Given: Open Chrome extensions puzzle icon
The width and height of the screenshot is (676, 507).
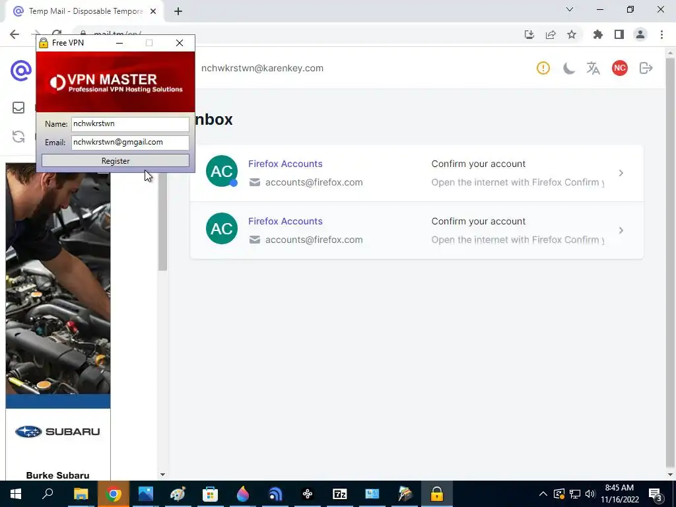Looking at the screenshot, I should coord(598,34).
